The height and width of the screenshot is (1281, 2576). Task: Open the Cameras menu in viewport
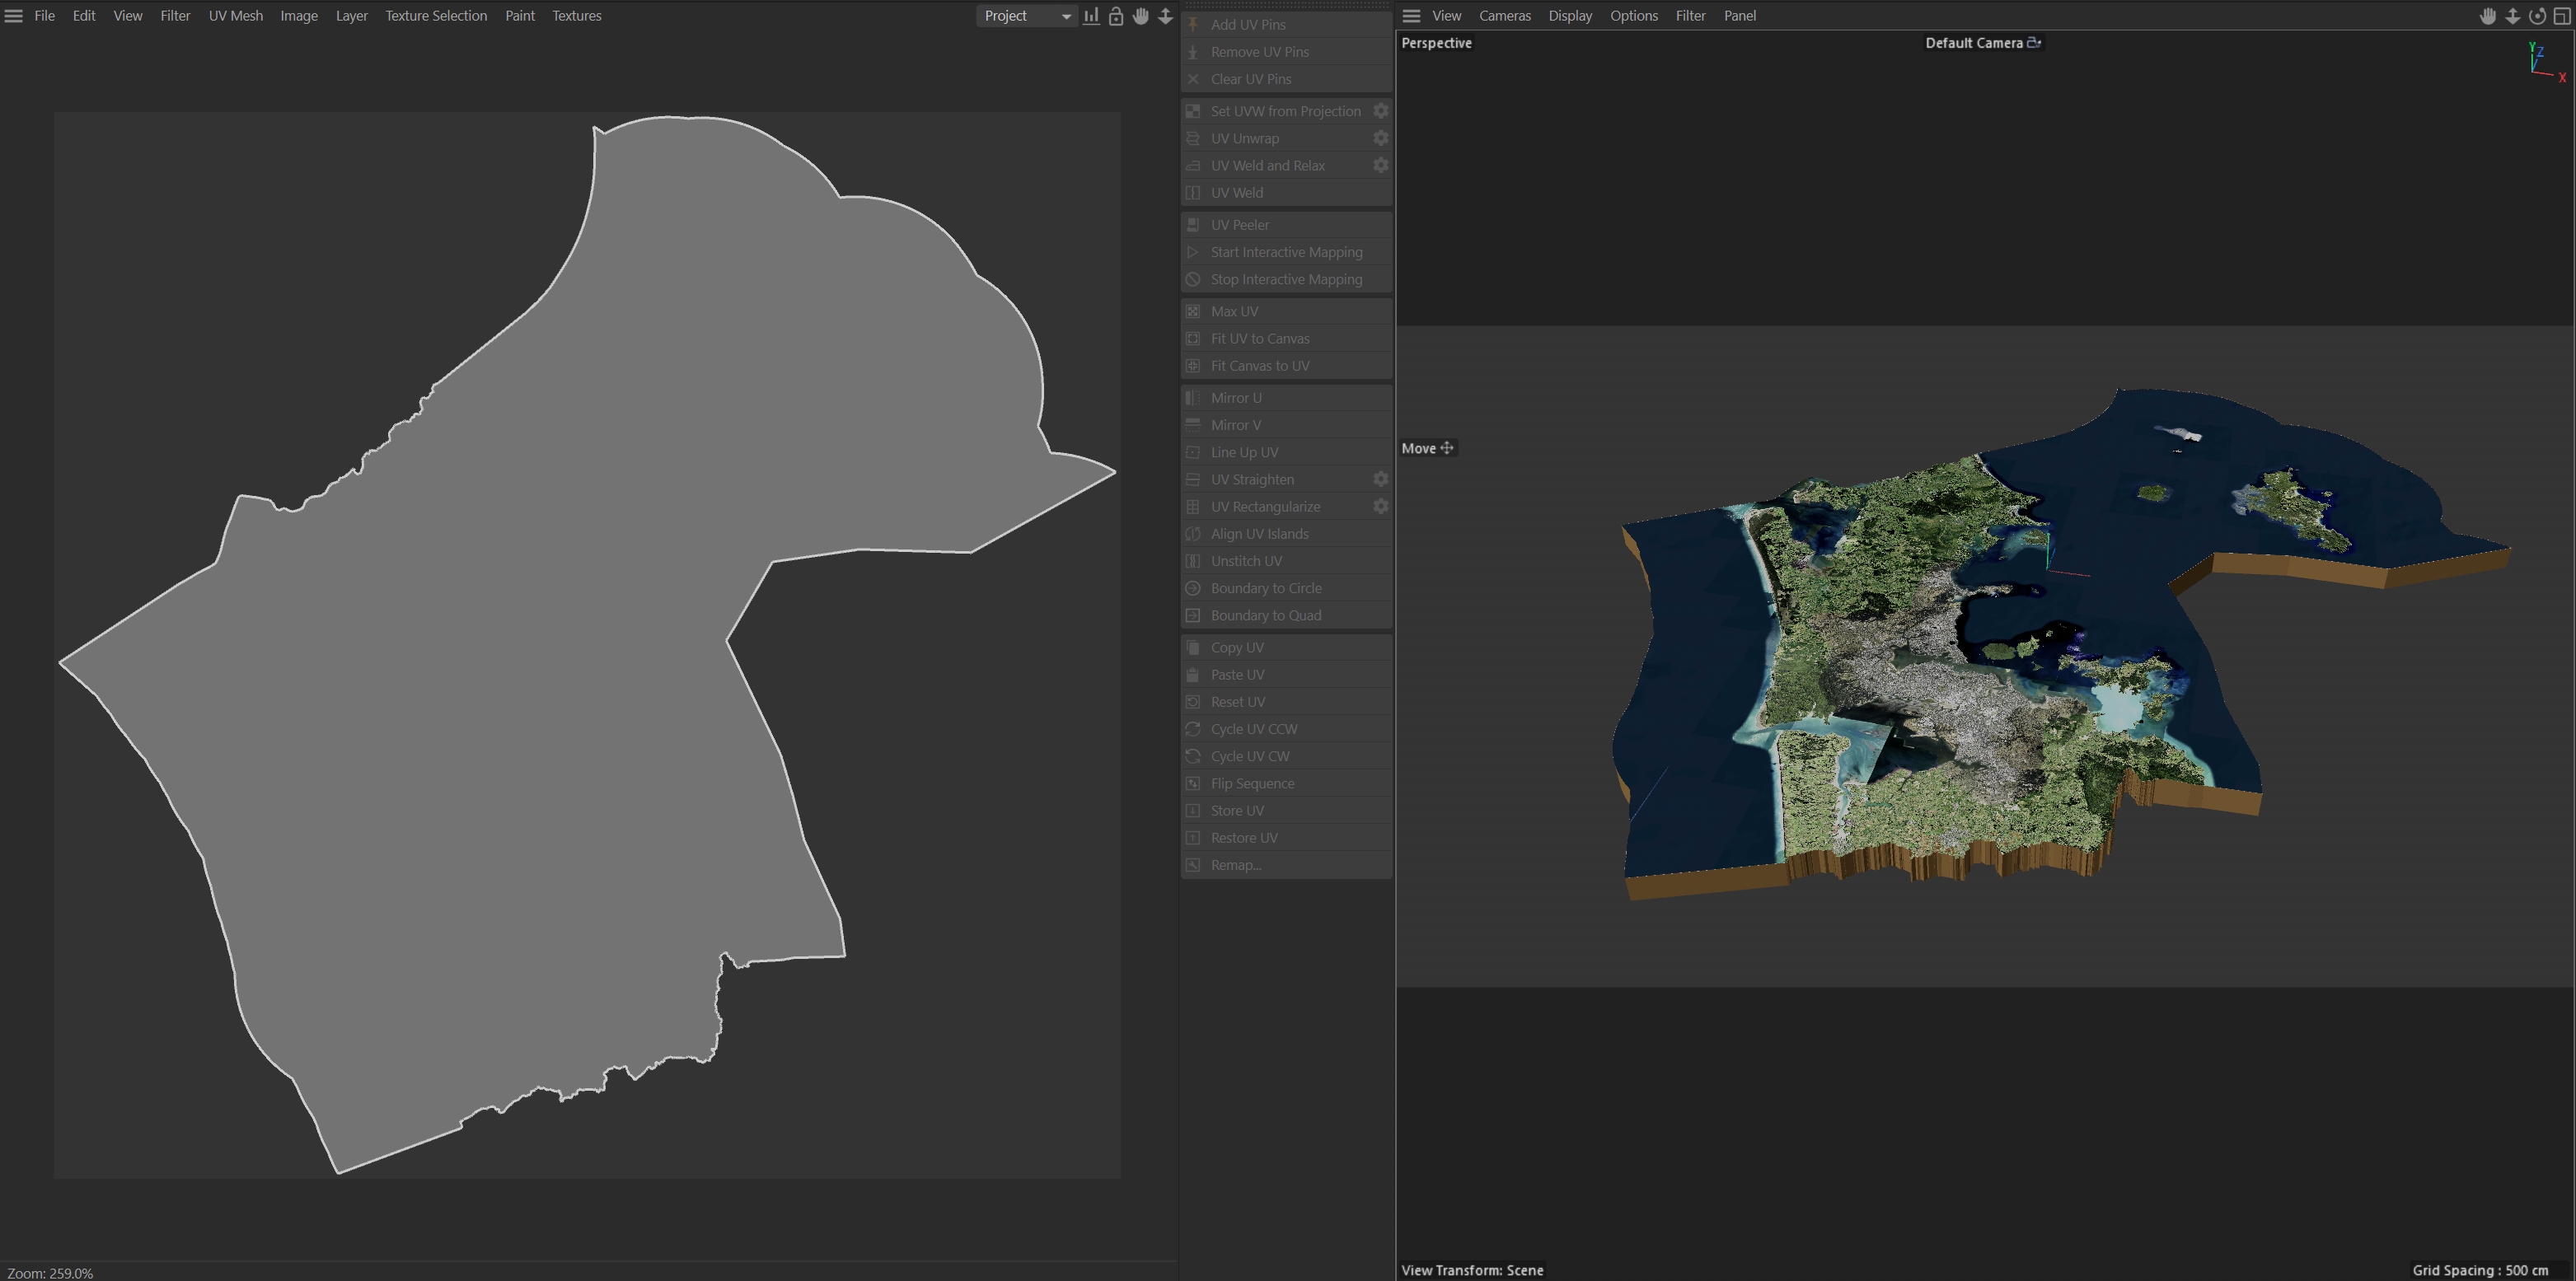[1504, 16]
